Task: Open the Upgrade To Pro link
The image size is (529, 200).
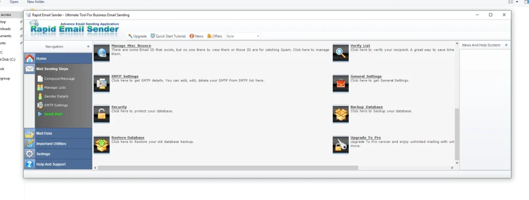Action: [366, 138]
